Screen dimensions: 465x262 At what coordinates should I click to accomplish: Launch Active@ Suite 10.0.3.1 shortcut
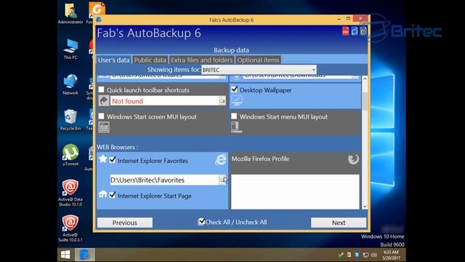click(70, 228)
